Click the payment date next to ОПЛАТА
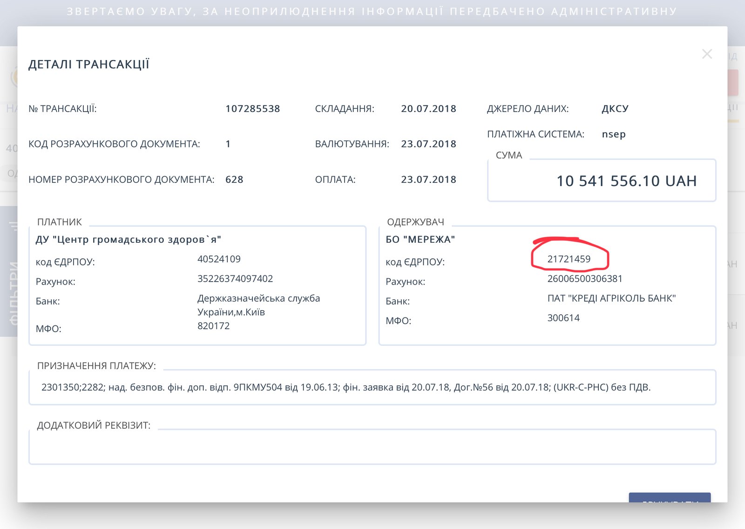Viewport: 745px width, 529px height. coord(428,179)
